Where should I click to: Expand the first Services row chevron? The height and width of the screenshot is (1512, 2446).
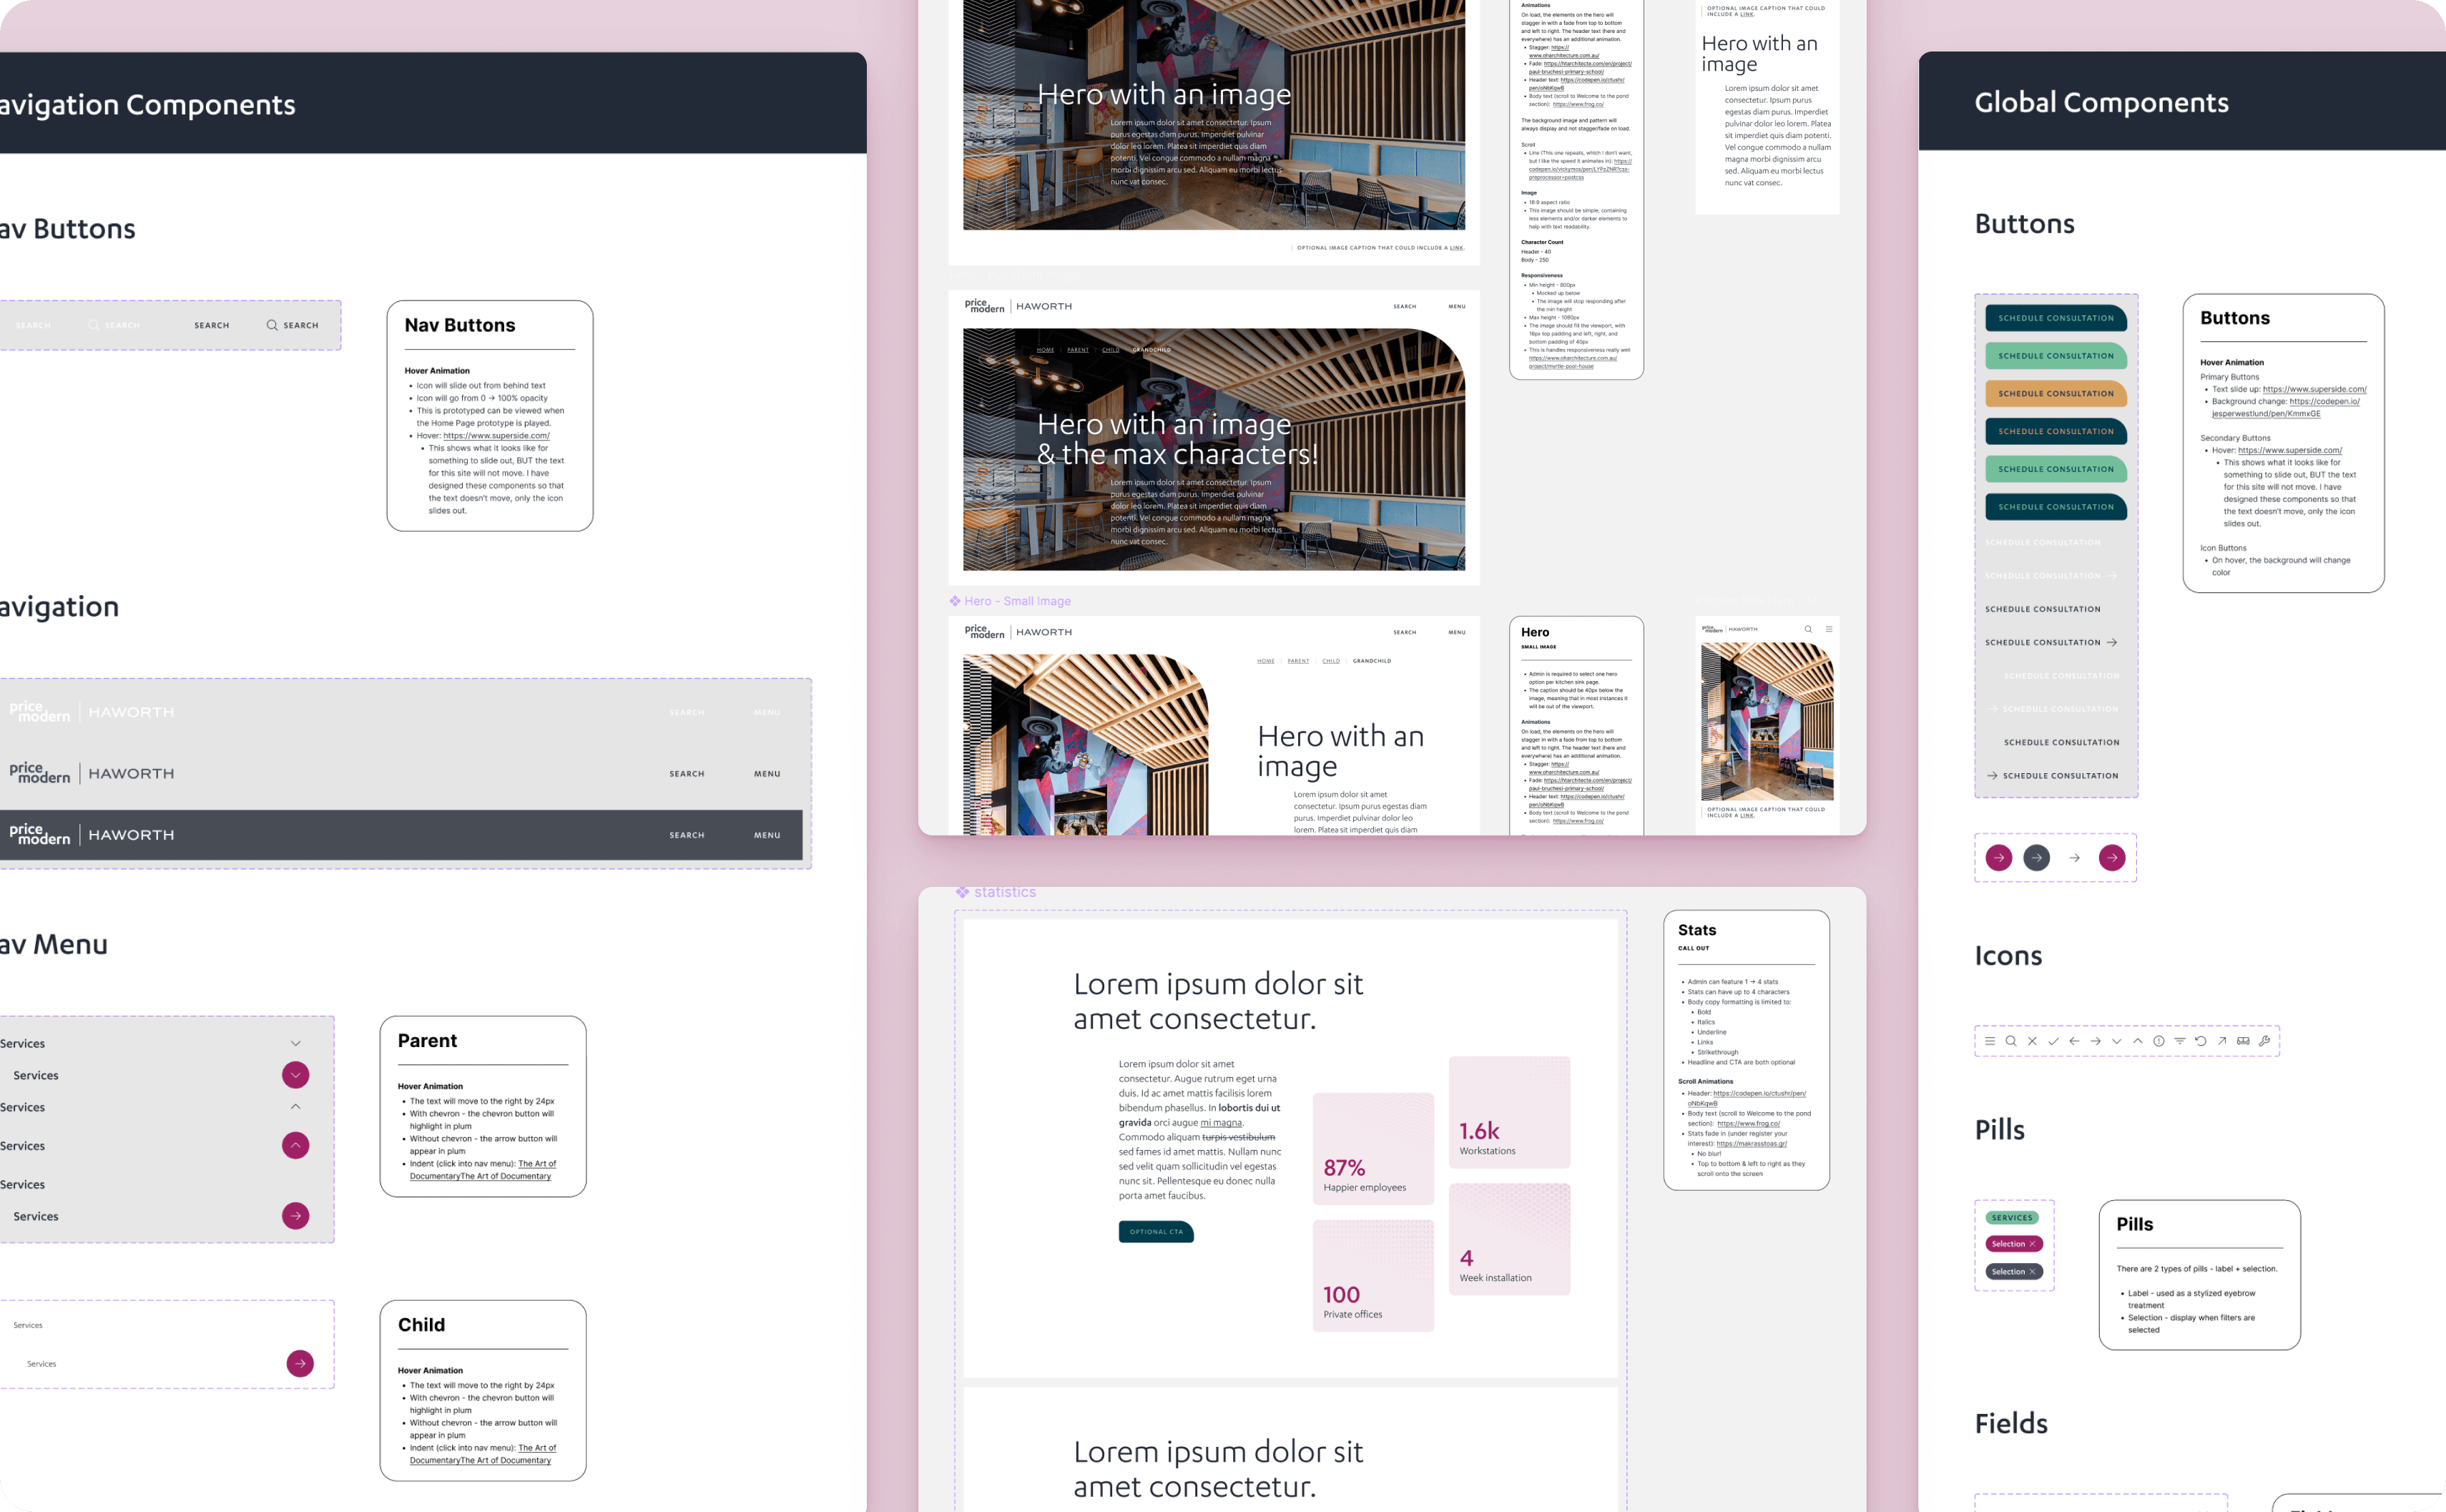tap(295, 1043)
